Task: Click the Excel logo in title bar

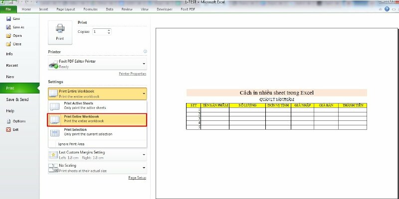Action: [3, 2]
